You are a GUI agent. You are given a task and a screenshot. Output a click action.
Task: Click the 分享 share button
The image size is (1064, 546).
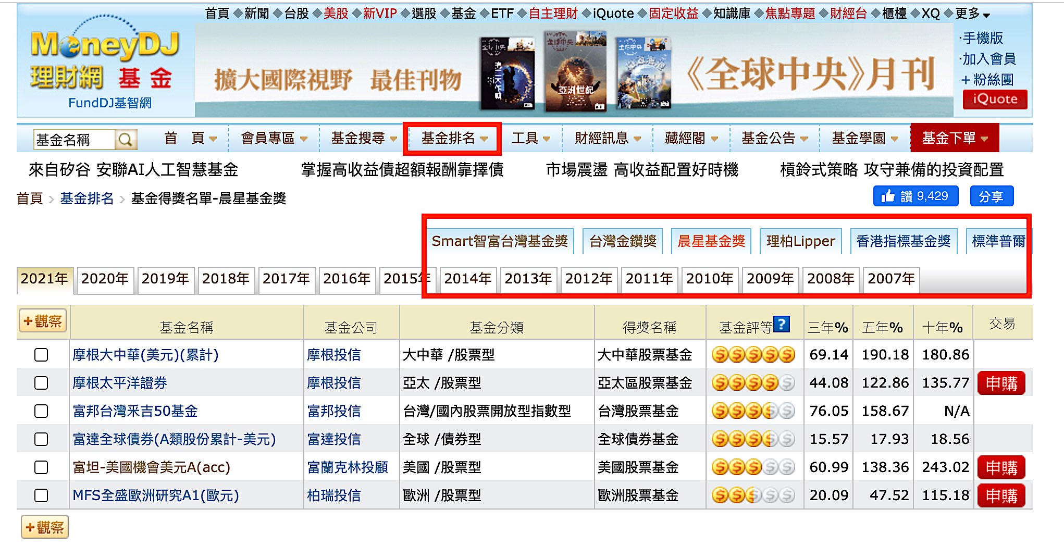click(992, 196)
